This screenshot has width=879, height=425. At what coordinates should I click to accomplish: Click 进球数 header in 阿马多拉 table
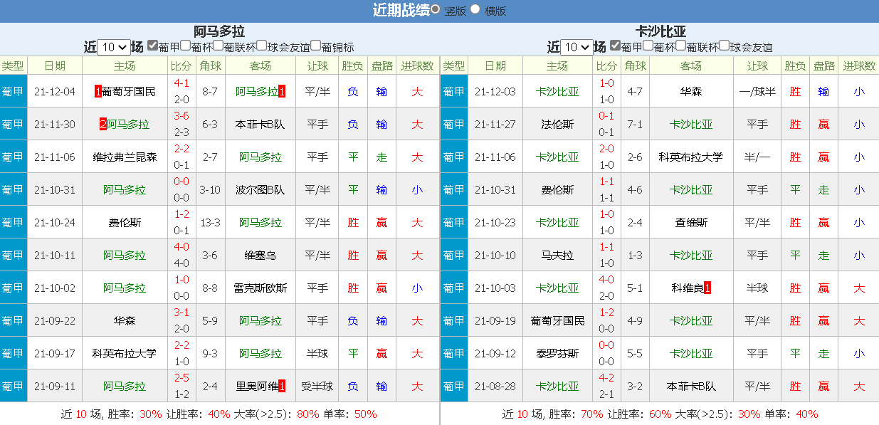(417, 65)
